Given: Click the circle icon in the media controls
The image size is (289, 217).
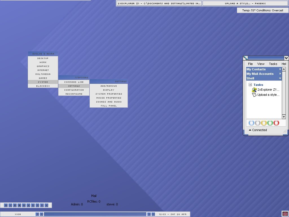Looking at the screenshot, I should (38, 205).
